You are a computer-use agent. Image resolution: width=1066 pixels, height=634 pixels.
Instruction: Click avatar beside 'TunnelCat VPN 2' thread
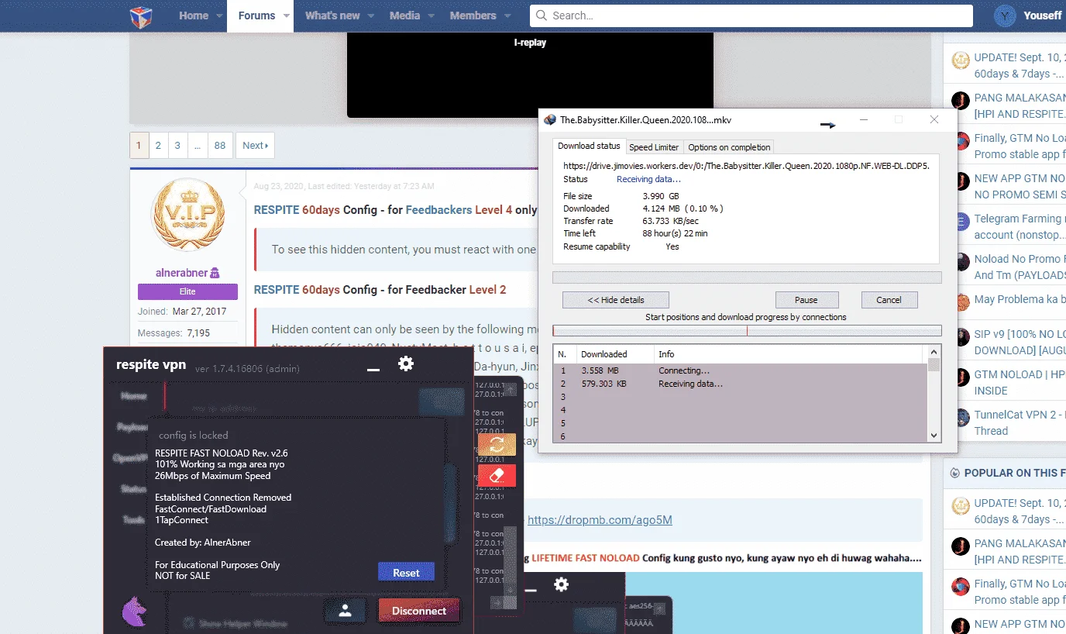[961, 418]
